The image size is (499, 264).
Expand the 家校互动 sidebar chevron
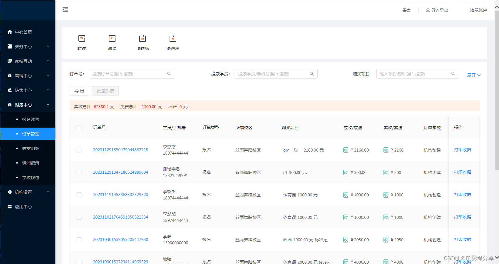pos(48,61)
